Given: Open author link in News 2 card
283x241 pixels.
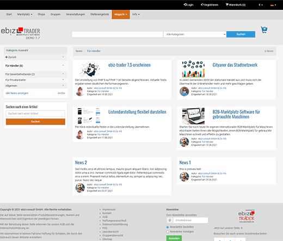Looking at the screenshot, I should (108, 184).
